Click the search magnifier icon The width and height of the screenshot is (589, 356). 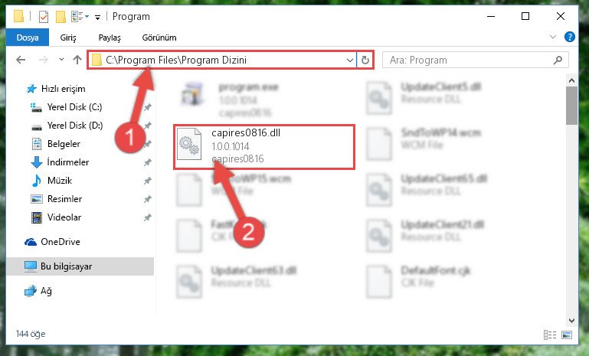(558, 60)
